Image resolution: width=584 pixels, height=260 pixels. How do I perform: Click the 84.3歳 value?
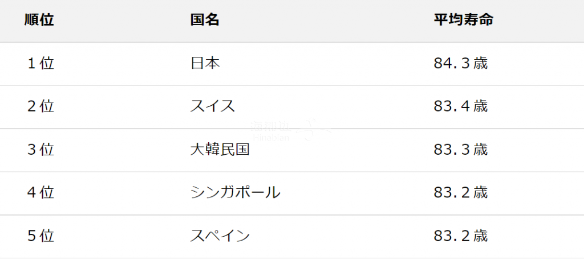[461, 64]
